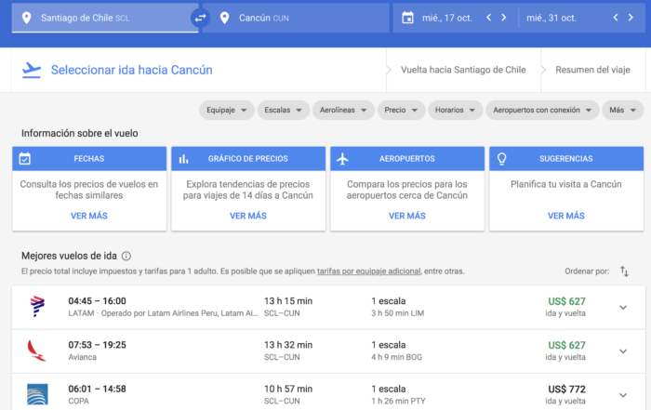Open the sort order icon
651x410 pixels.
click(x=624, y=271)
